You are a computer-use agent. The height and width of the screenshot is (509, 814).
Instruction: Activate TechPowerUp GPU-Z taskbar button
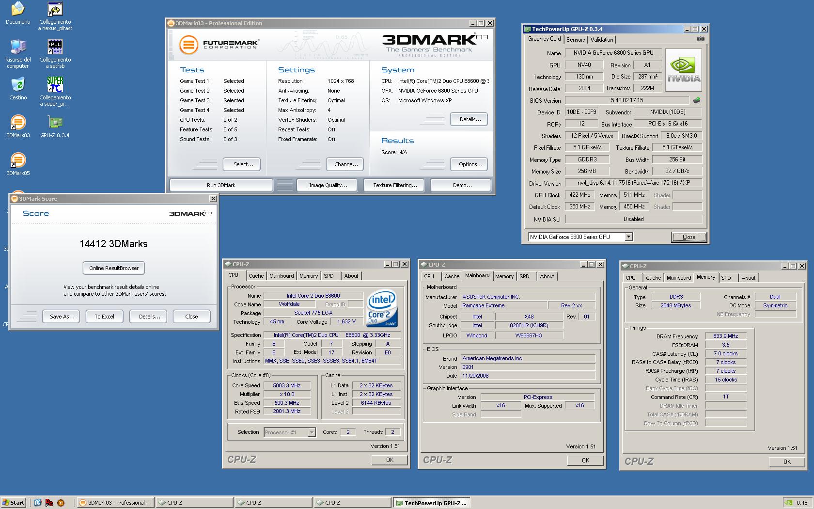431,503
